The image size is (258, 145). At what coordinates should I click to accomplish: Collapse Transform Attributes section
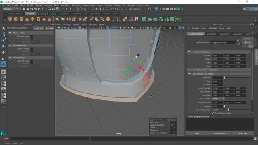click(x=189, y=52)
